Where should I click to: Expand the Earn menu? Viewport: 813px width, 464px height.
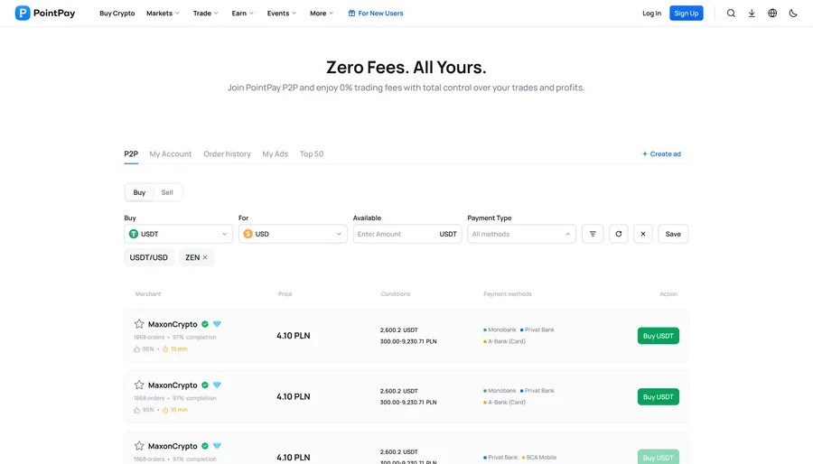coord(242,13)
